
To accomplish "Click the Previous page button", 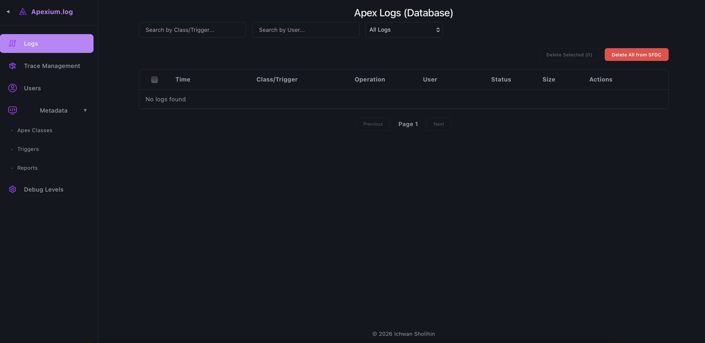I will pyautogui.click(x=373, y=124).
